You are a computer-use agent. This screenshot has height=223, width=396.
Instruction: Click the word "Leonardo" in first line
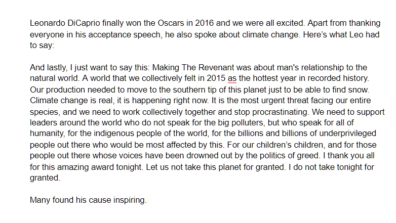click(48, 23)
